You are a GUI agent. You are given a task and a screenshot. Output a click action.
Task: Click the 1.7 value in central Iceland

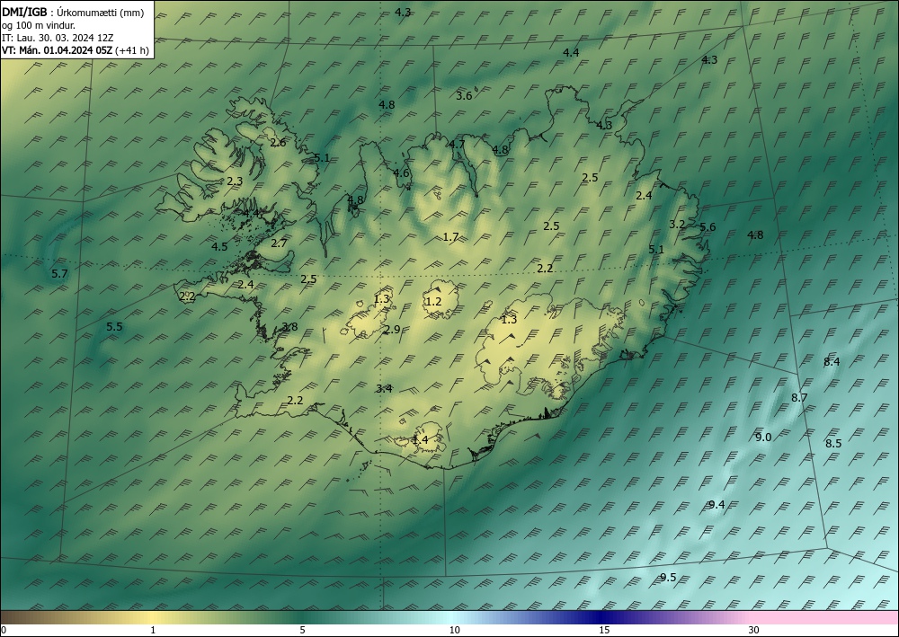(450, 236)
